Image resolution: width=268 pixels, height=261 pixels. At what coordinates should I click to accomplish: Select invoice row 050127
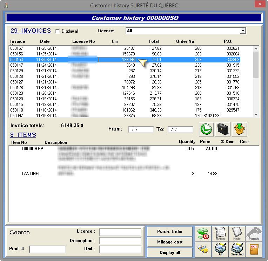125,82
